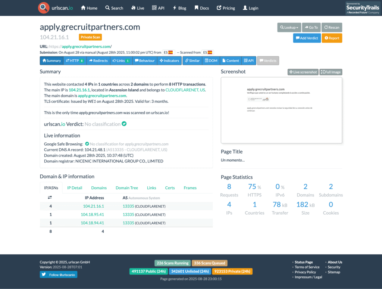
Task: Click the Twitter Follow @urlscanio button
Action: (x=59, y=275)
